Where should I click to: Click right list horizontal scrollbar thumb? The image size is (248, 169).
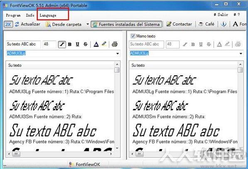[x=140, y=154]
